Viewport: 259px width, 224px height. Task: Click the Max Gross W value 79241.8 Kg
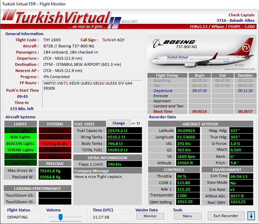coord(55,170)
